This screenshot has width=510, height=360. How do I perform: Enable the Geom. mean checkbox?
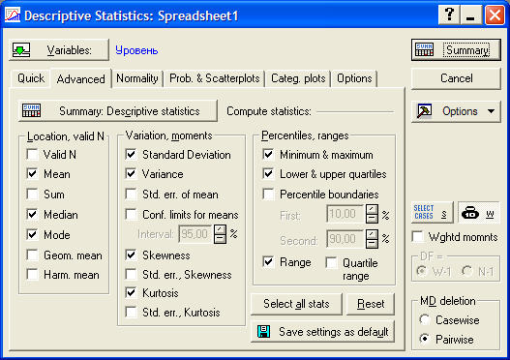[x=33, y=255]
